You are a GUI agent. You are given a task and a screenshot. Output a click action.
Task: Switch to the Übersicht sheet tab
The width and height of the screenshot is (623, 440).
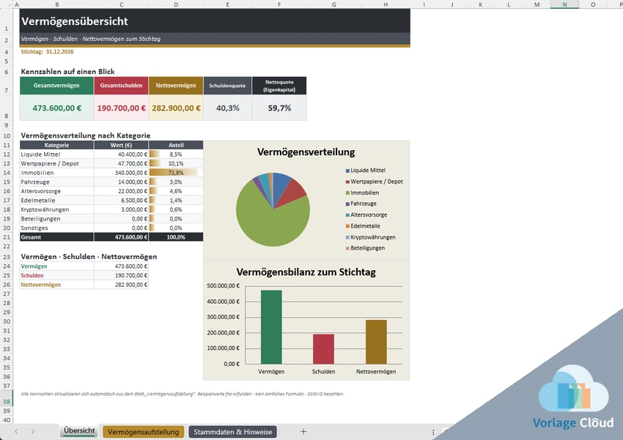(x=79, y=431)
